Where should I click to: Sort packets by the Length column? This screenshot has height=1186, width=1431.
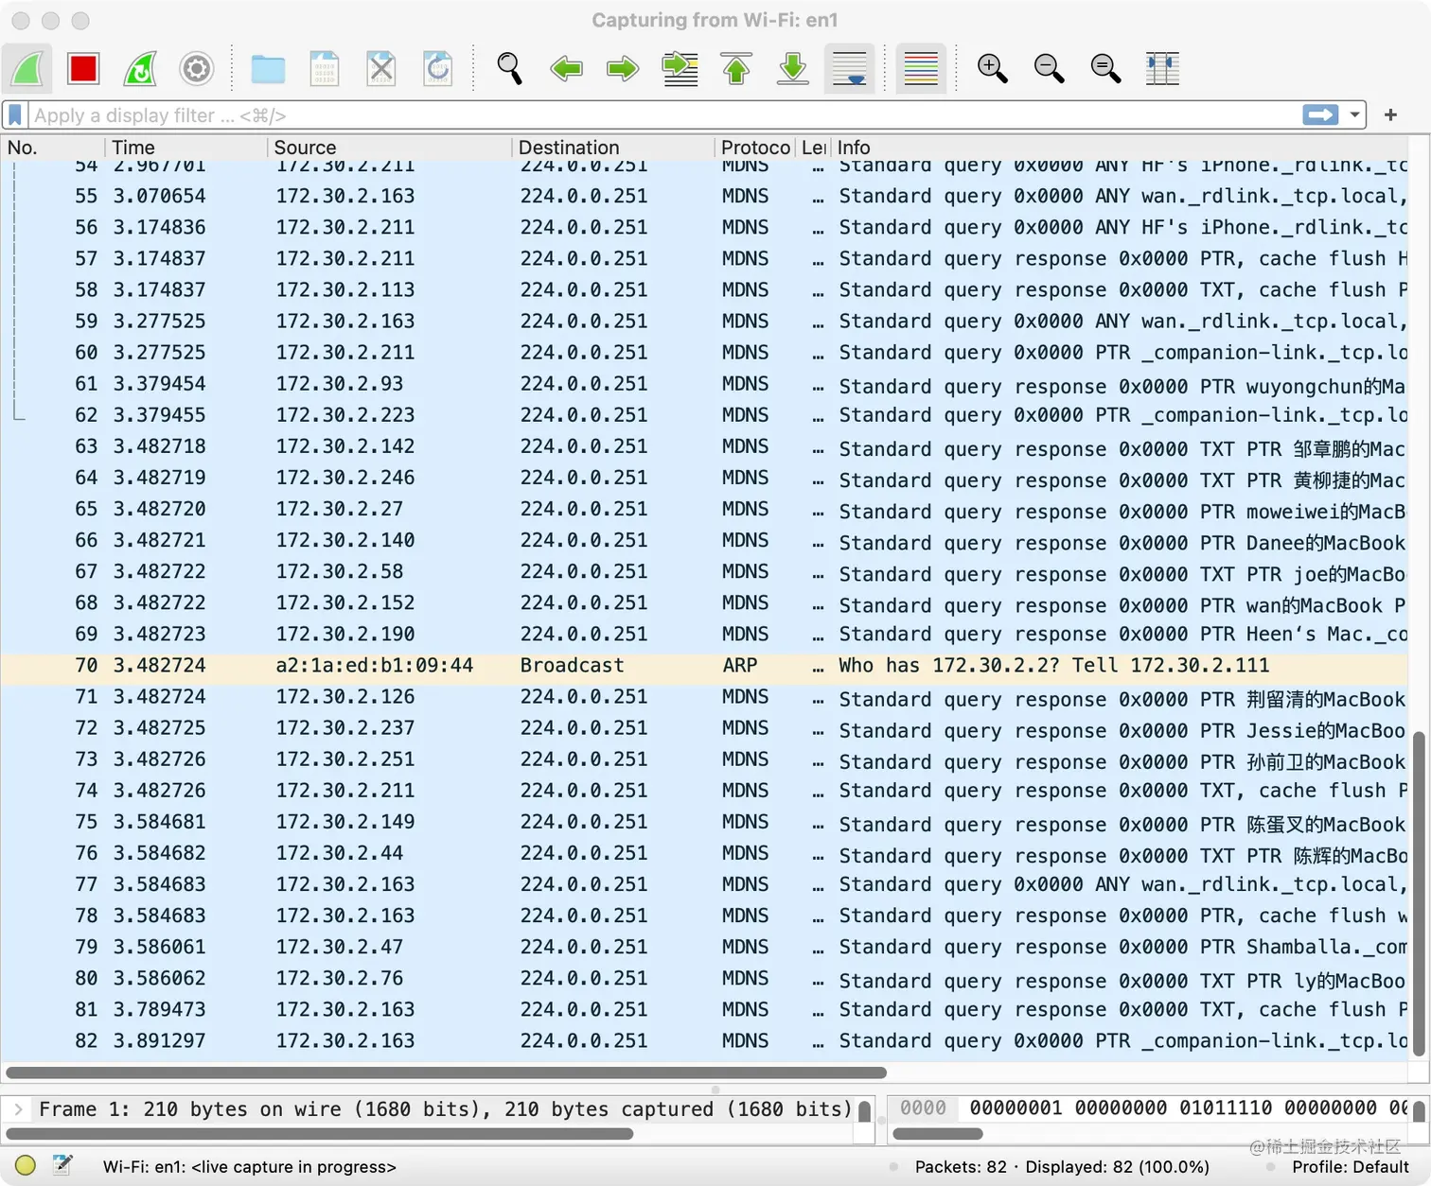814,148
